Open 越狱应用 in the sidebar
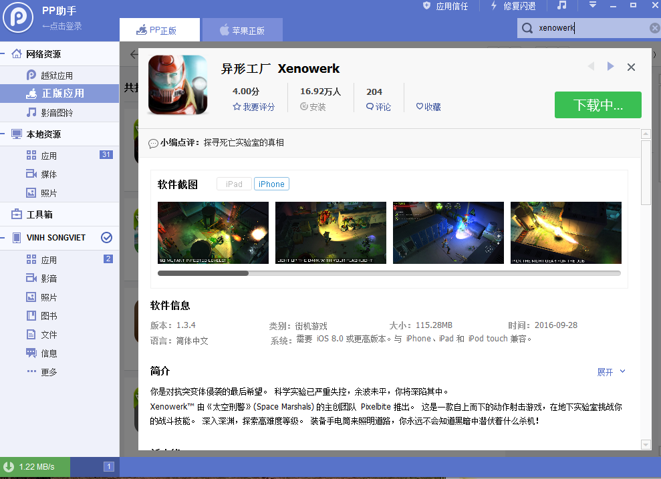 click(57, 75)
